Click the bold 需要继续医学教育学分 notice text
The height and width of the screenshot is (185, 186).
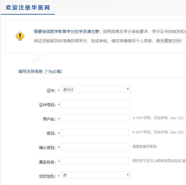[x=67, y=31]
